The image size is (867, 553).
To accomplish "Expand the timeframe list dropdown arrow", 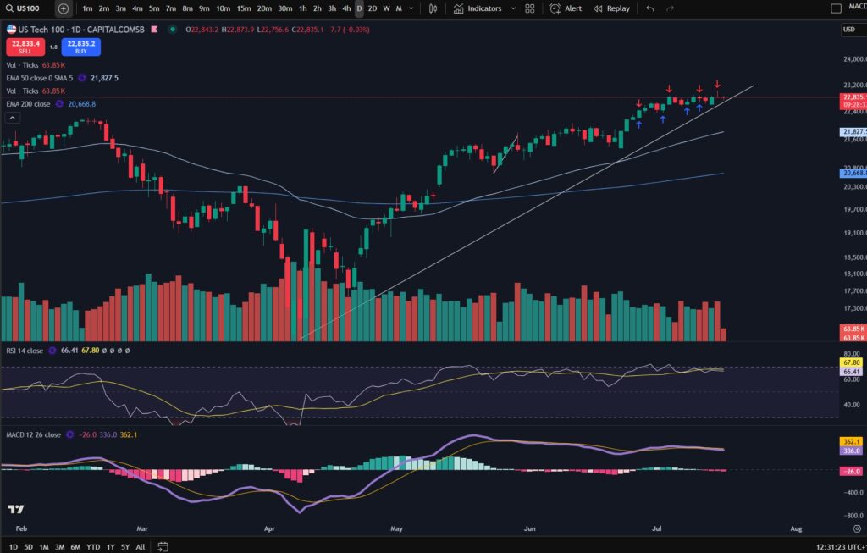I will (x=411, y=8).
